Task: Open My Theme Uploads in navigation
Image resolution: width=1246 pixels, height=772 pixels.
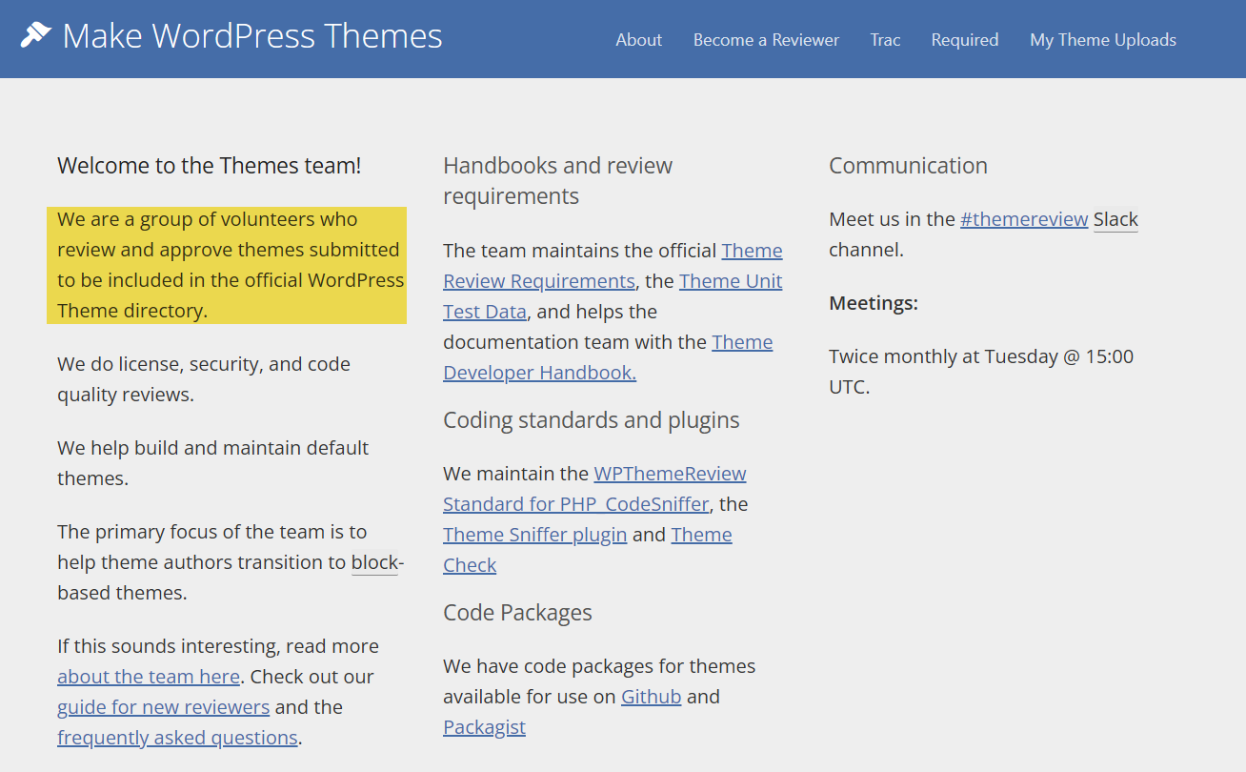Action: click(x=1102, y=40)
